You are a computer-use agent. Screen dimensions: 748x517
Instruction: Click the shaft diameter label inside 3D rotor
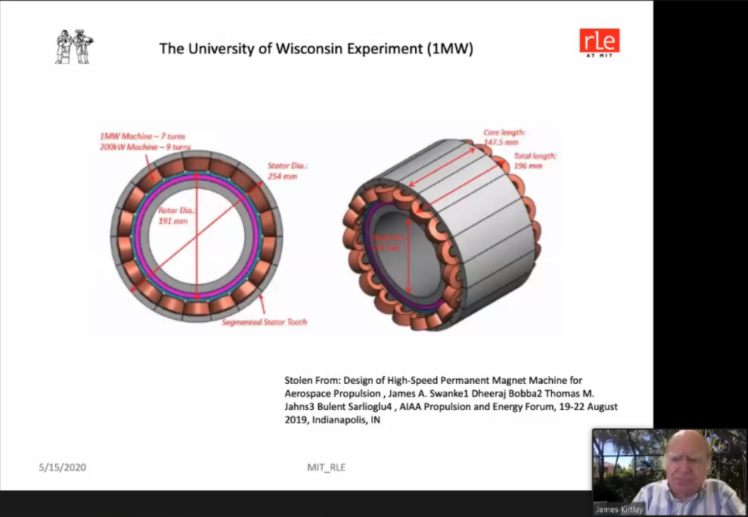point(386,245)
